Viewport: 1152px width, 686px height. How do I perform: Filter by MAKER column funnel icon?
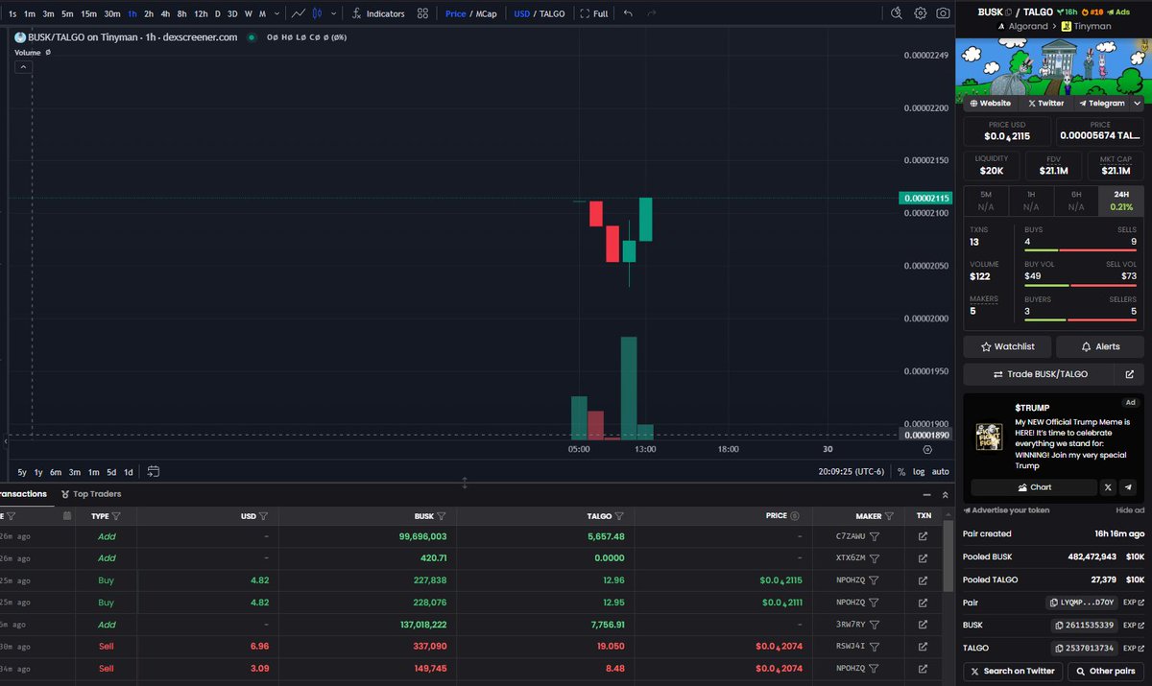888,516
